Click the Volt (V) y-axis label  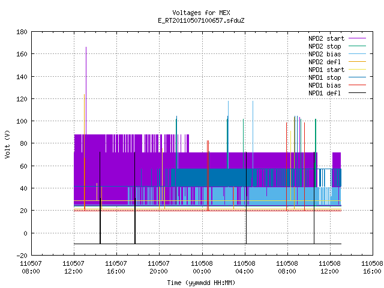[x=7, y=145]
